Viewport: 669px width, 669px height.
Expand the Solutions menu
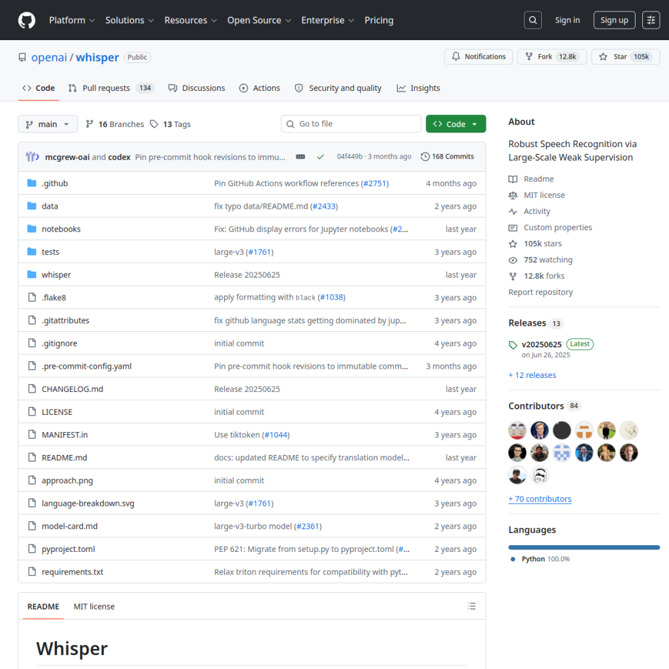pyautogui.click(x=129, y=20)
